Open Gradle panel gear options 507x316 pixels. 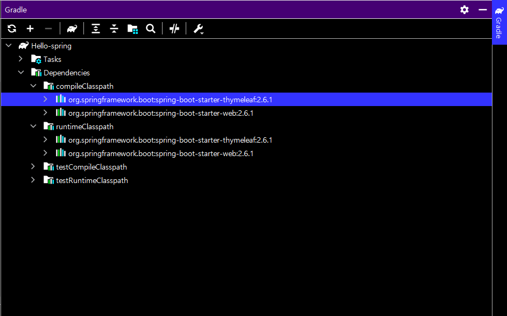pos(464,10)
